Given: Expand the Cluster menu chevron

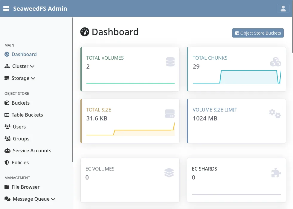Looking at the screenshot, I should [x=32, y=66].
